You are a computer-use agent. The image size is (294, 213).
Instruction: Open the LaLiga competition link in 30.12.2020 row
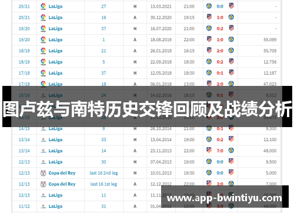[x=55, y=18]
